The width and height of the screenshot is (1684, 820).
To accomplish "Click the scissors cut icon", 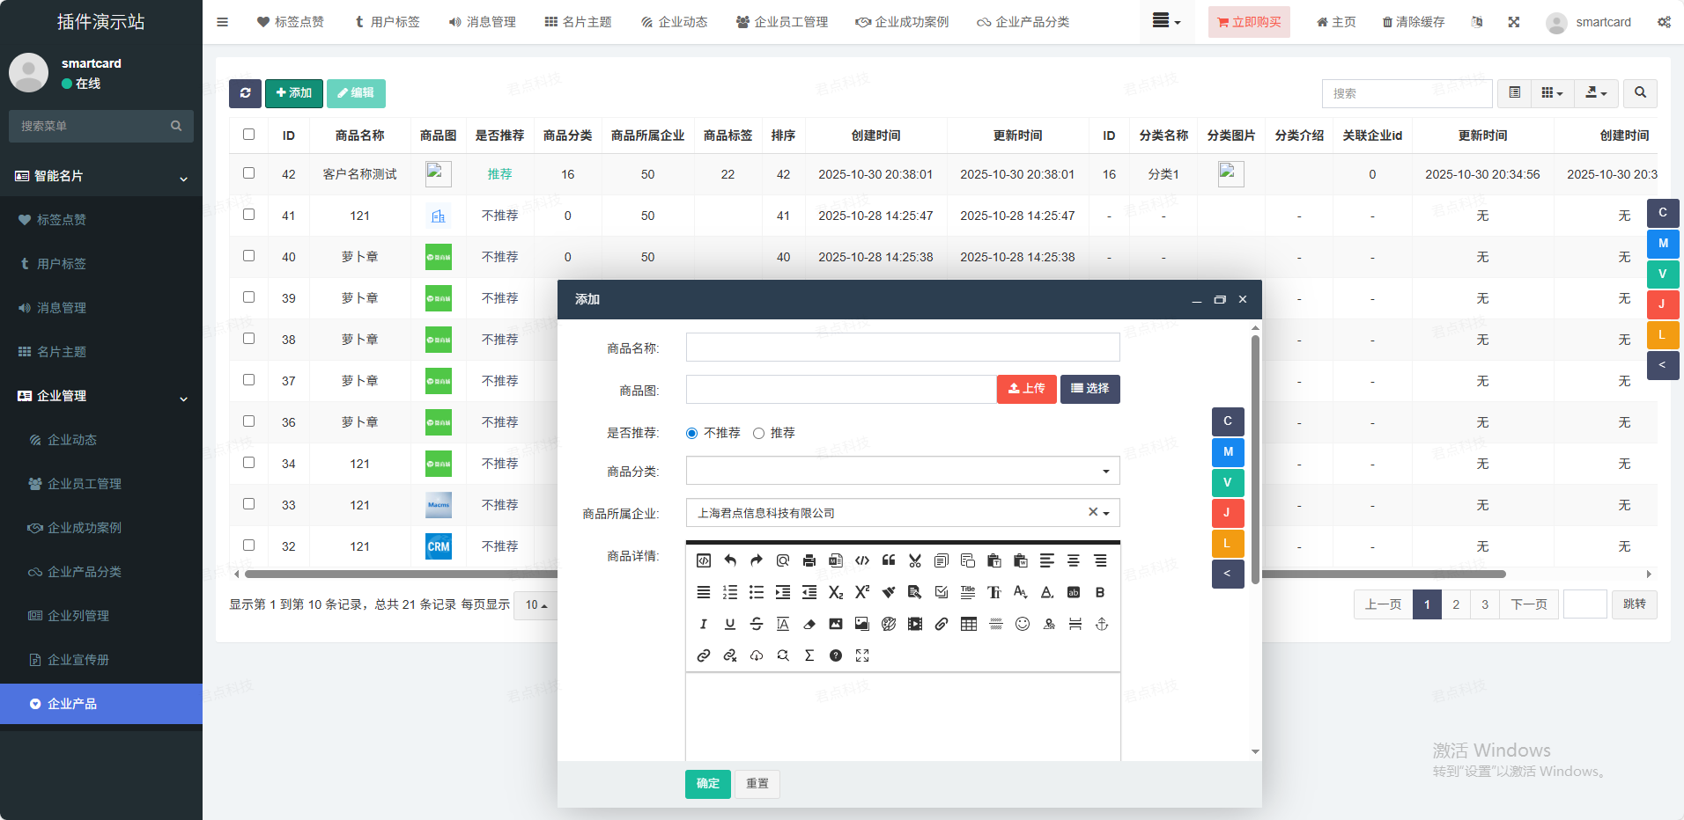I will coord(914,561).
